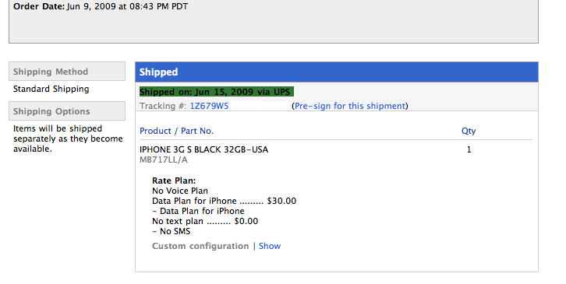This screenshot has width=566, height=284.
Task: Click the part number MB717LL/A
Action: [164, 160]
